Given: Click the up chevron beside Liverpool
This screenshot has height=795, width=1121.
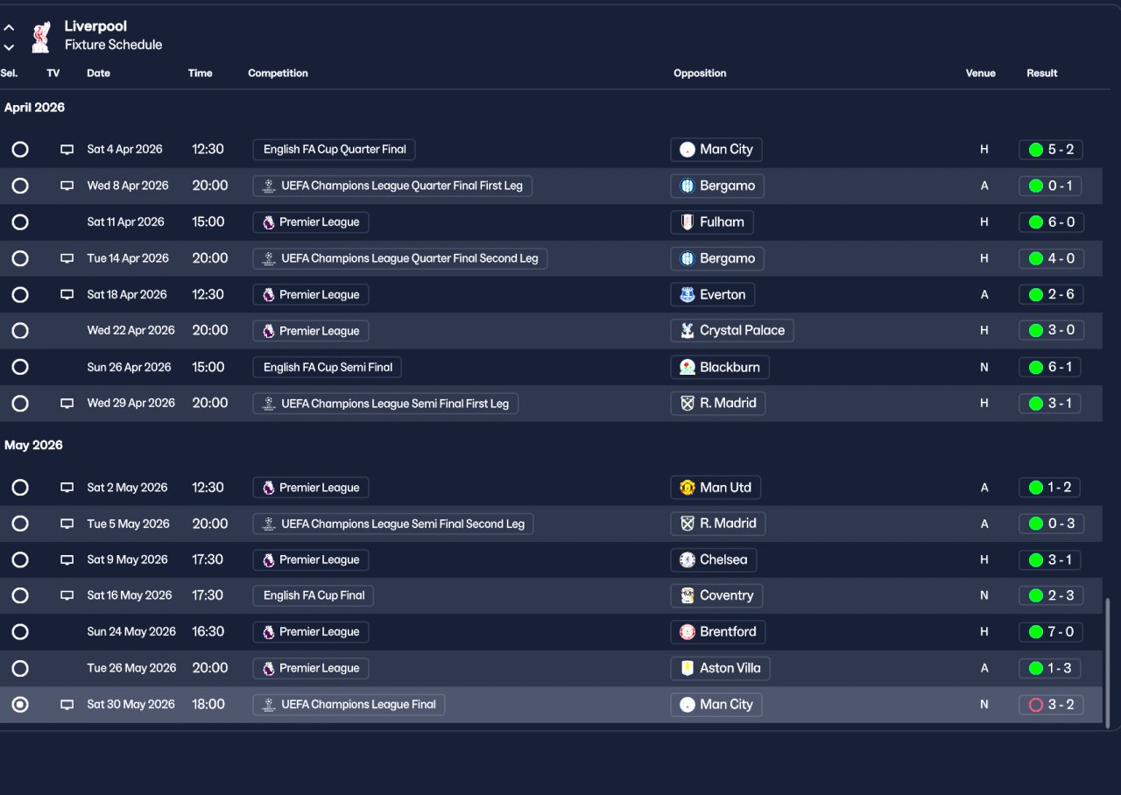Looking at the screenshot, I should click(9, 28).
